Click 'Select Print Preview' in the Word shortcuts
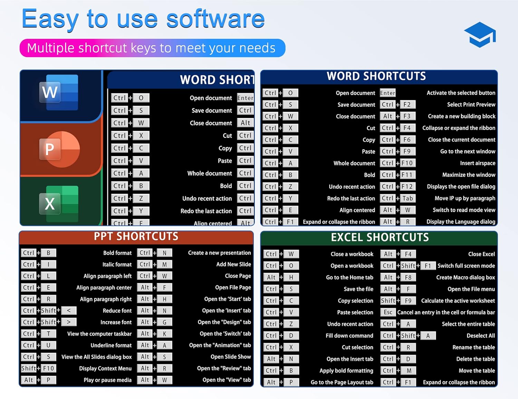518x399 pixels. (x=471, y=105)
